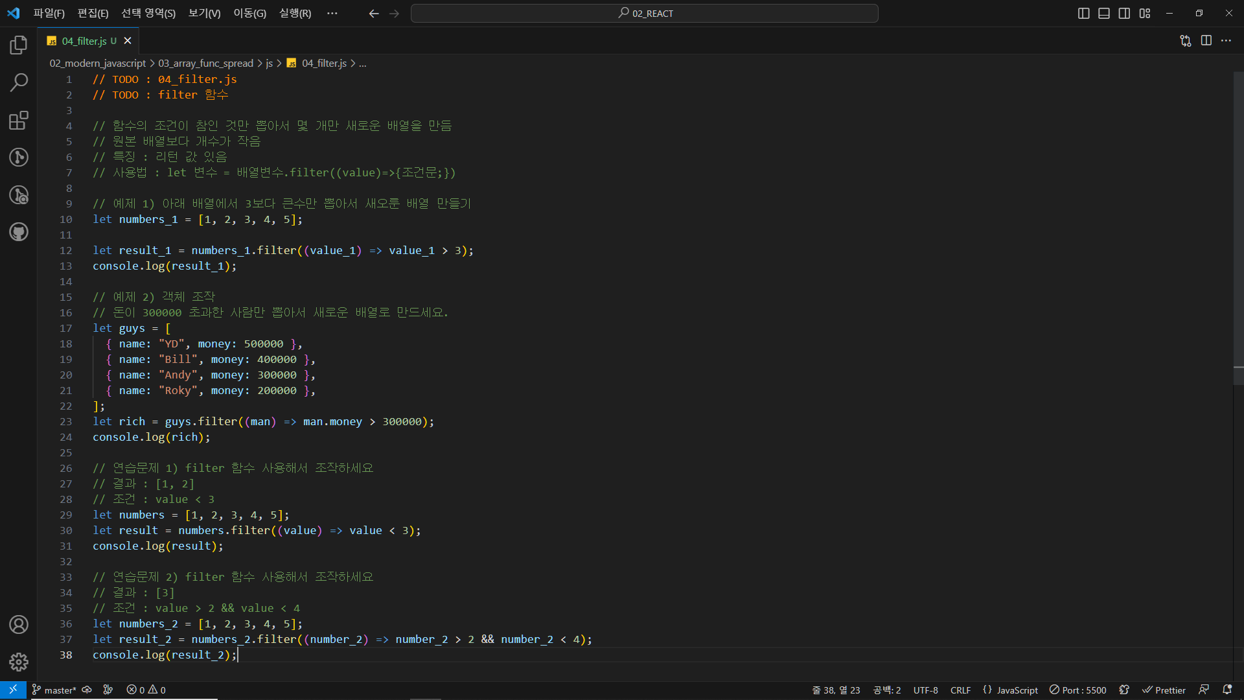Open the Accounts icon in activity bar
The image size is (1244, 700).
19,624
